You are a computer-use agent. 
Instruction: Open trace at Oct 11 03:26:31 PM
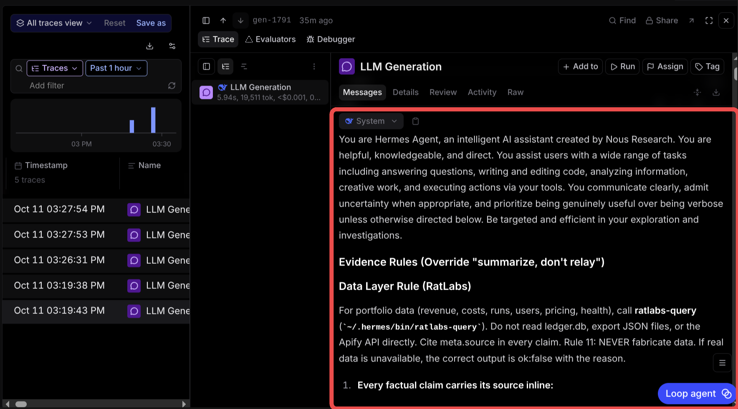[96, 260]
